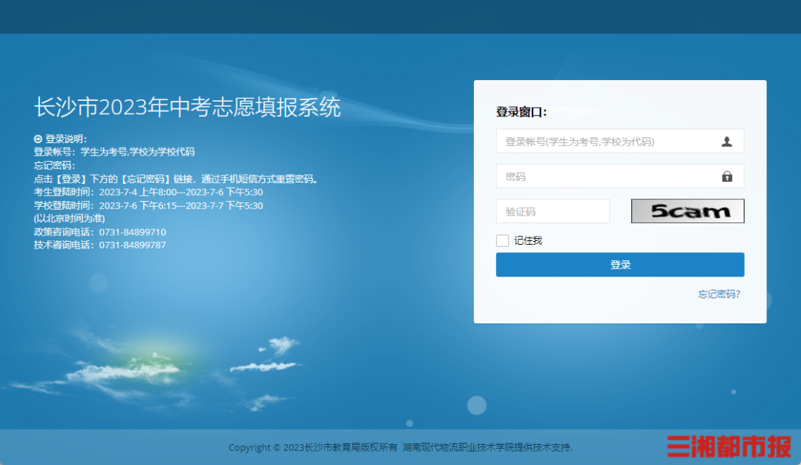
Task: Click the padlock icon in password field
Action: pyautogui.click(x=727, y=177)
